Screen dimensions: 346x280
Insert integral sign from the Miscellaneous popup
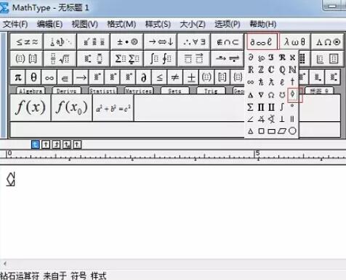282,107
